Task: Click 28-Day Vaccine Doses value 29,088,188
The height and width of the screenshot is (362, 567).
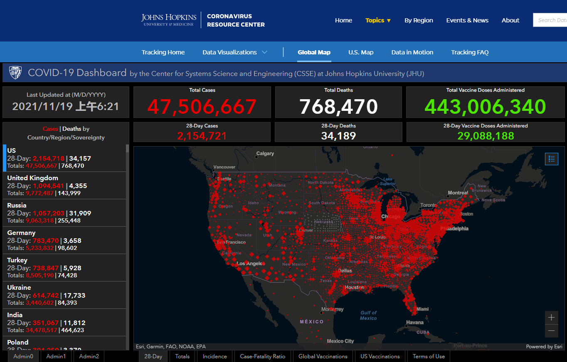Action: click(x=486, y=136)
